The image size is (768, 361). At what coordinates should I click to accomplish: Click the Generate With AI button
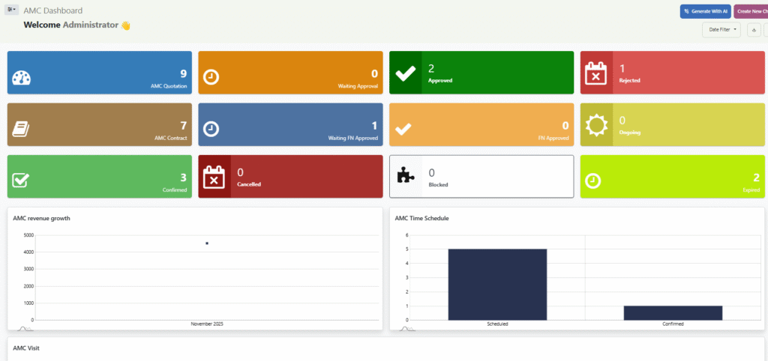coord(704,11)
